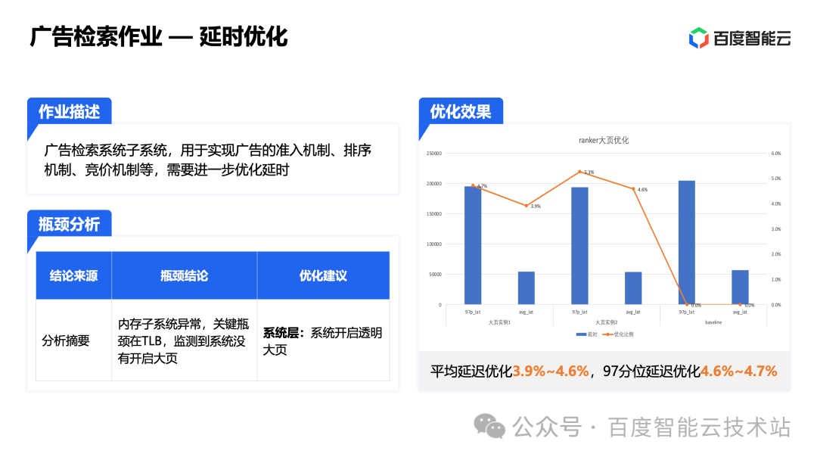This screenshot has height=460, width=817.
Task: Click the "3.9%" data label on the line
Action: click(x=536, y=207)
